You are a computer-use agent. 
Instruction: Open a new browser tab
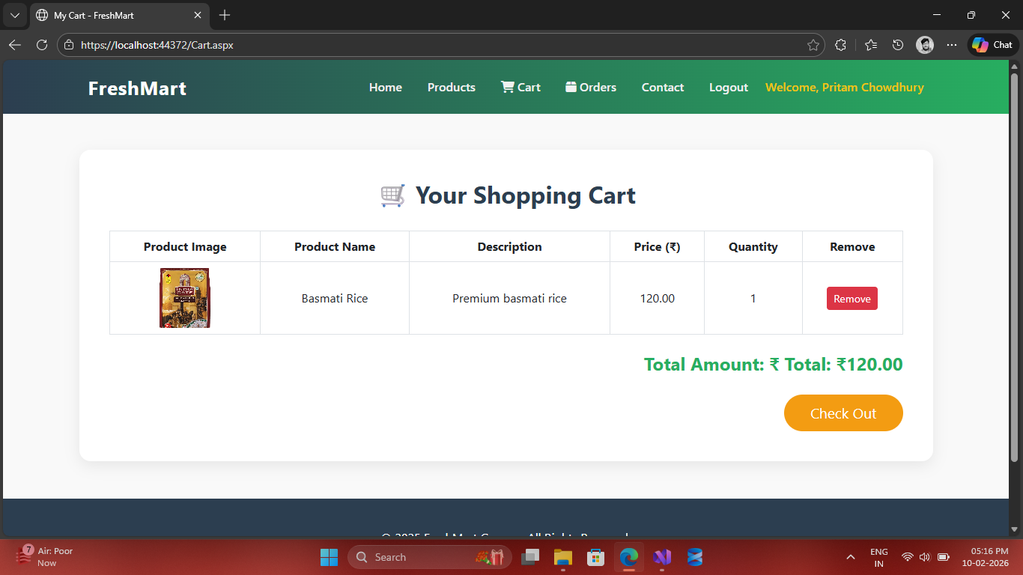tap(225, 15)
